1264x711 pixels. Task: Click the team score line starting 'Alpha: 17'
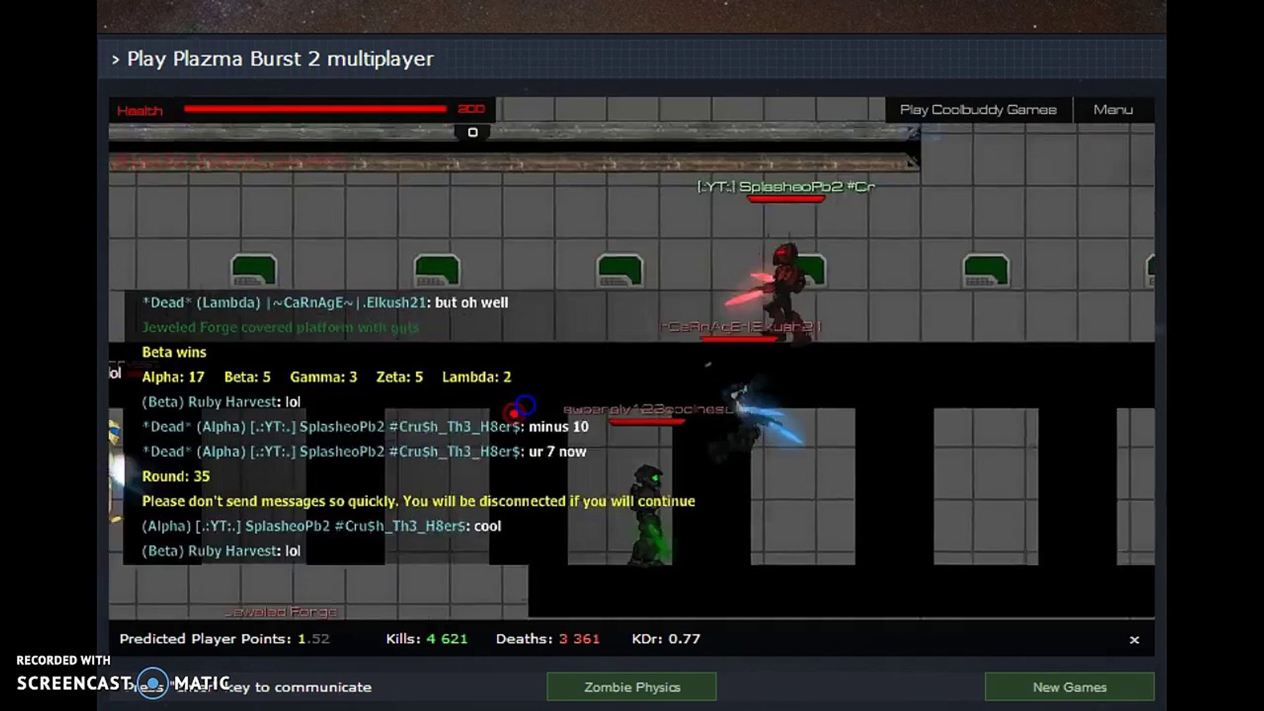(326, 377)
